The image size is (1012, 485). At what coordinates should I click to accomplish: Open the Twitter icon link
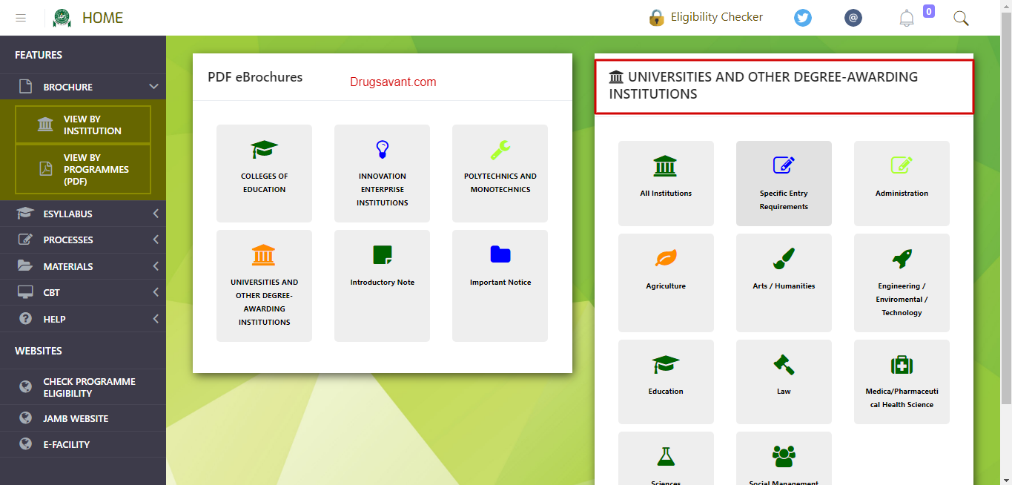click(803, 18)
